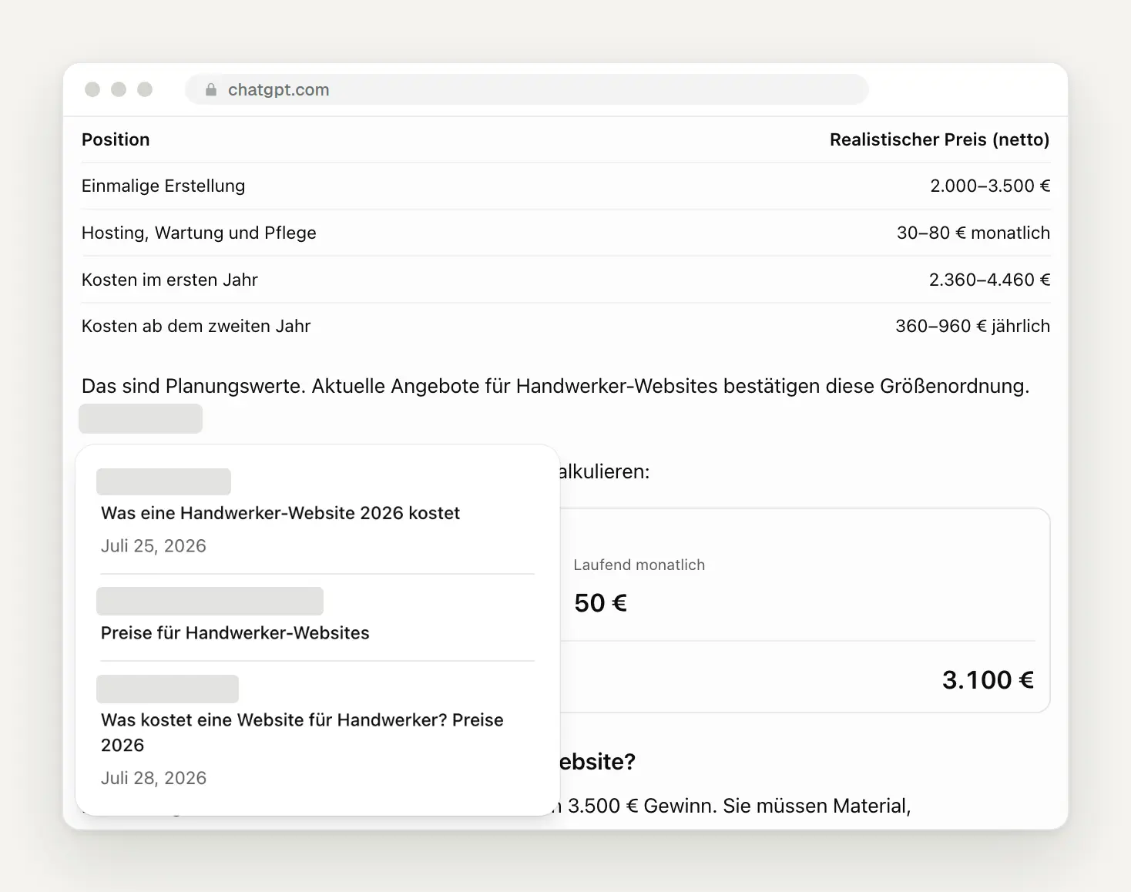Select the 'Hosting, Wartung und Pflege' row label
This screenshot has height=892, width=1131.
tap(199, 233)
